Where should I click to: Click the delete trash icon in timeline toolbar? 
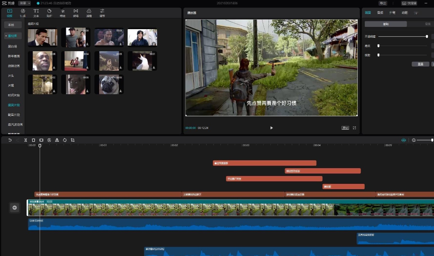[x=34, y=140]
